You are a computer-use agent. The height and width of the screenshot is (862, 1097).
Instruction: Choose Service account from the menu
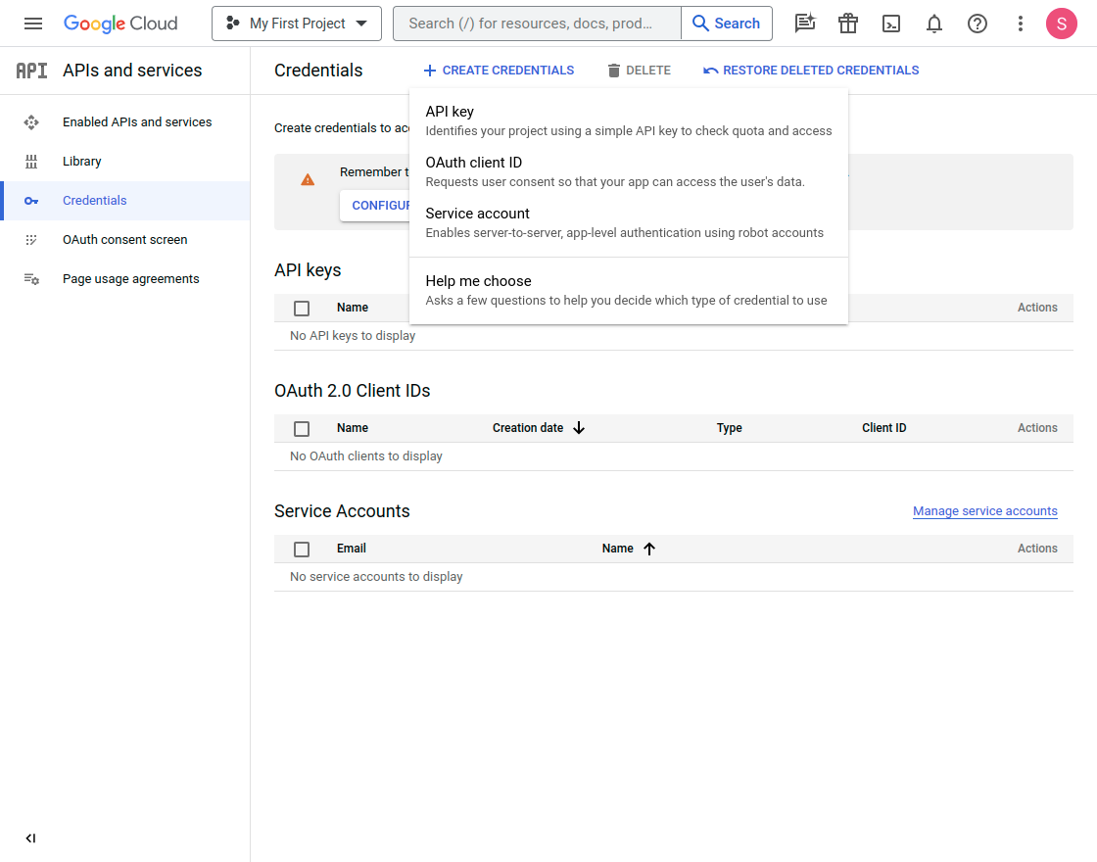tap(628, 223)
